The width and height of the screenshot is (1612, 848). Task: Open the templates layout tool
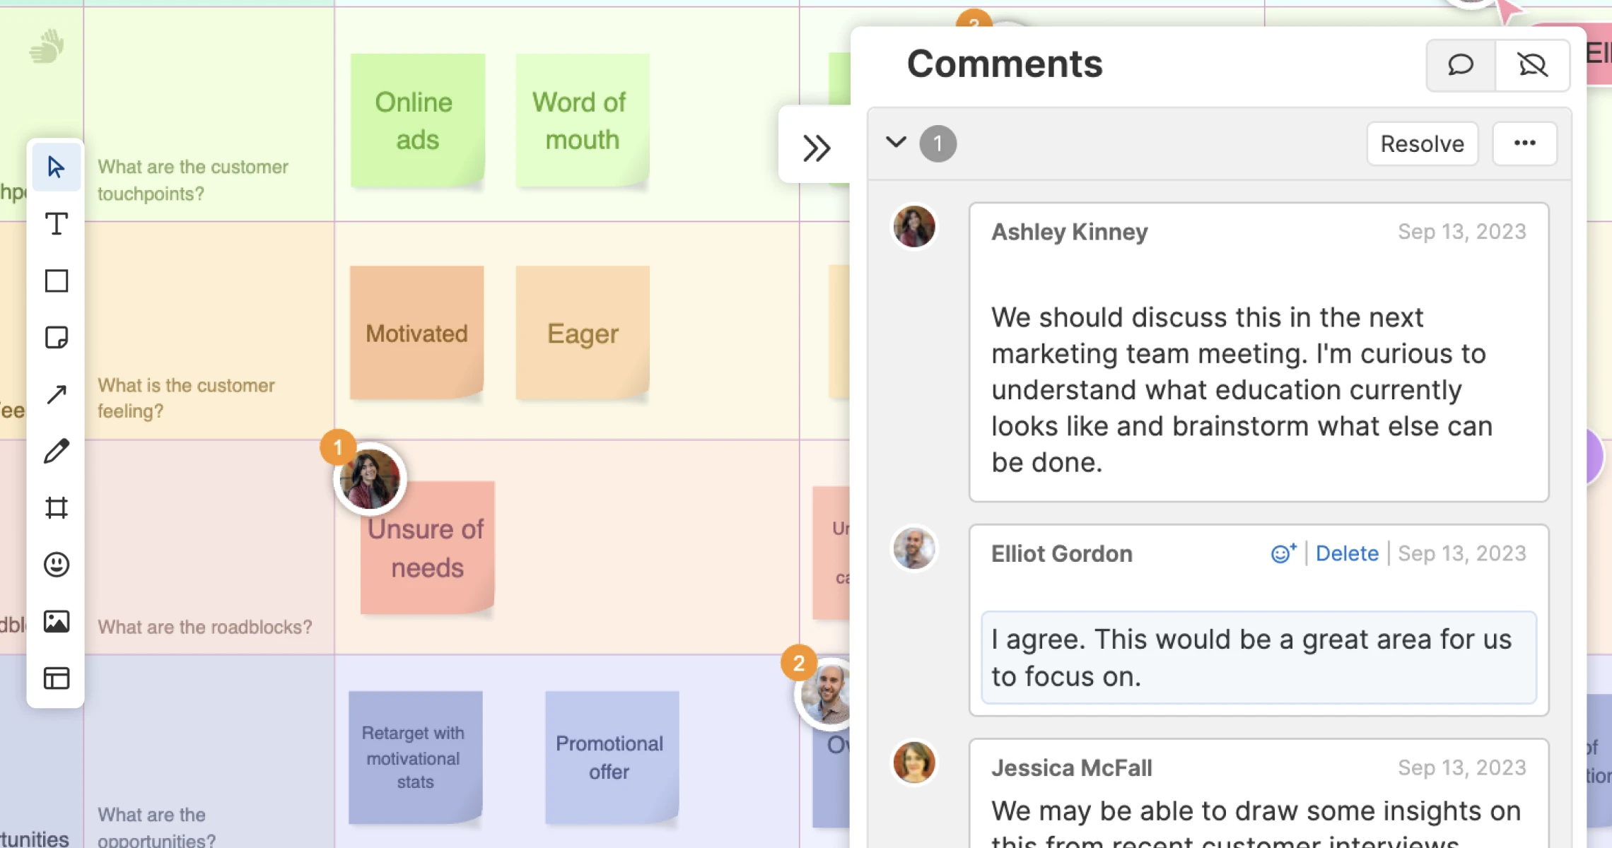[x=56, y=678]
